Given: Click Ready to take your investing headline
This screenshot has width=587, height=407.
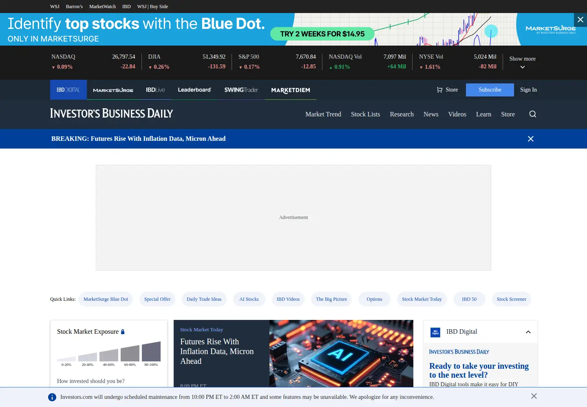Looking at the screenshot, I should point(479,370).
